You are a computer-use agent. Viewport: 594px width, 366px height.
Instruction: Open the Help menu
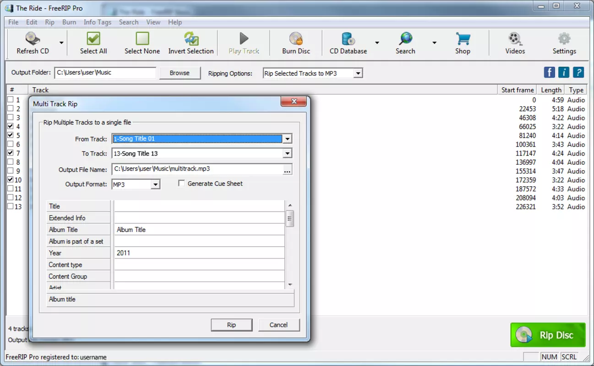pyautogui.click(x=175, y=22)
